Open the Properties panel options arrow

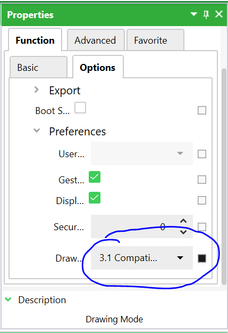[193, 14]
